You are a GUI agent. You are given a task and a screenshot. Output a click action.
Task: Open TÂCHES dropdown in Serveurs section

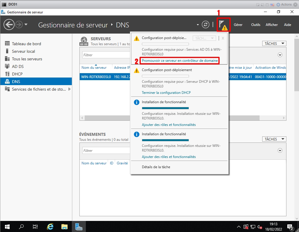click(x=274, y=43)
